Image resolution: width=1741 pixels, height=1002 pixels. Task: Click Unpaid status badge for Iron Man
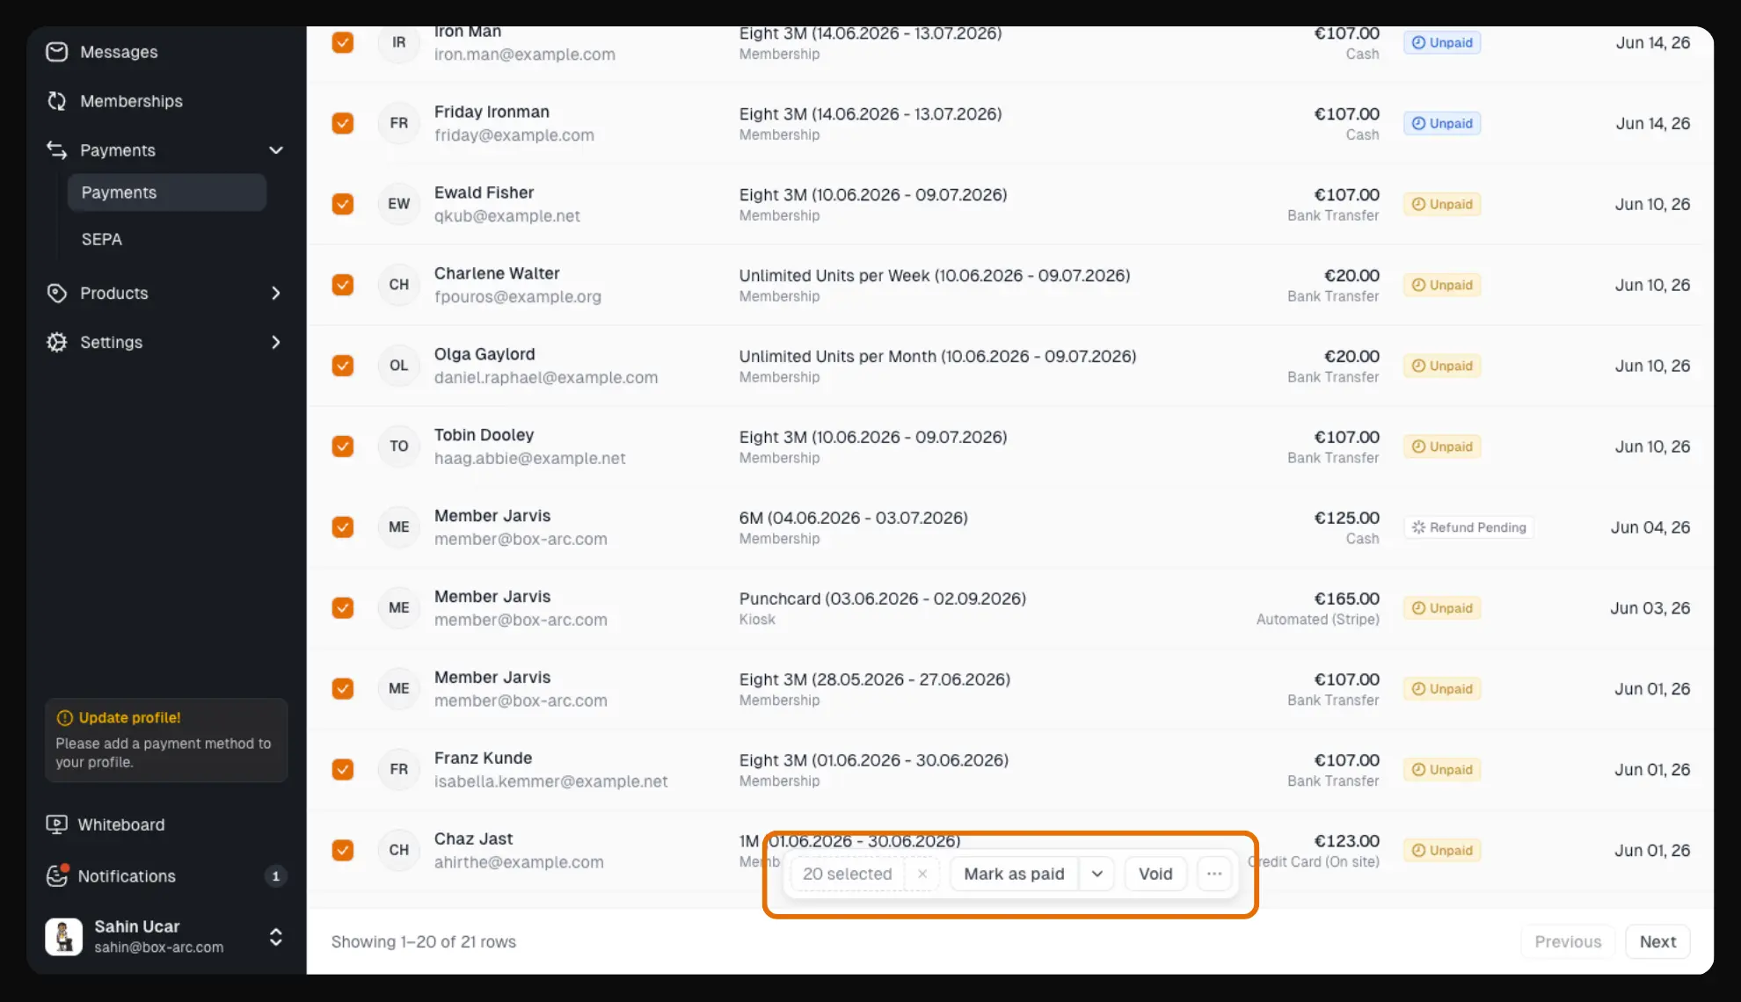[x=1442, y=42]
